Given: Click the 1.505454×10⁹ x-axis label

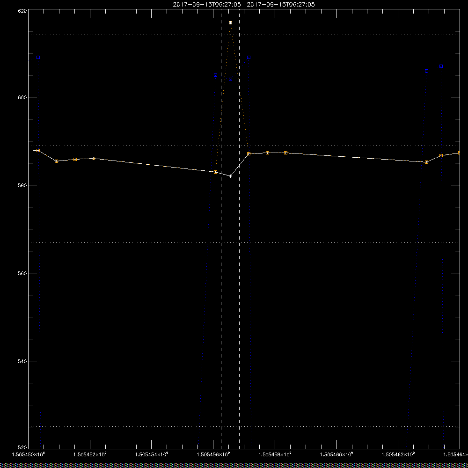Looking at the screenshot, I should pos(152,454).
